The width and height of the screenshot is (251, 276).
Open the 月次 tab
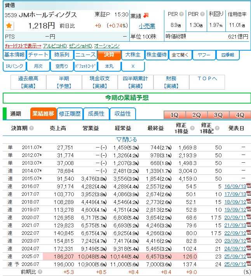point(38,66)
